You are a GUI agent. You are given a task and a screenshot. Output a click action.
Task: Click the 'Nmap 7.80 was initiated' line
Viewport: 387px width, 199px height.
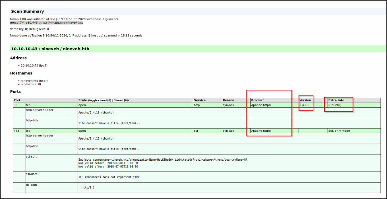pos(65,19)
